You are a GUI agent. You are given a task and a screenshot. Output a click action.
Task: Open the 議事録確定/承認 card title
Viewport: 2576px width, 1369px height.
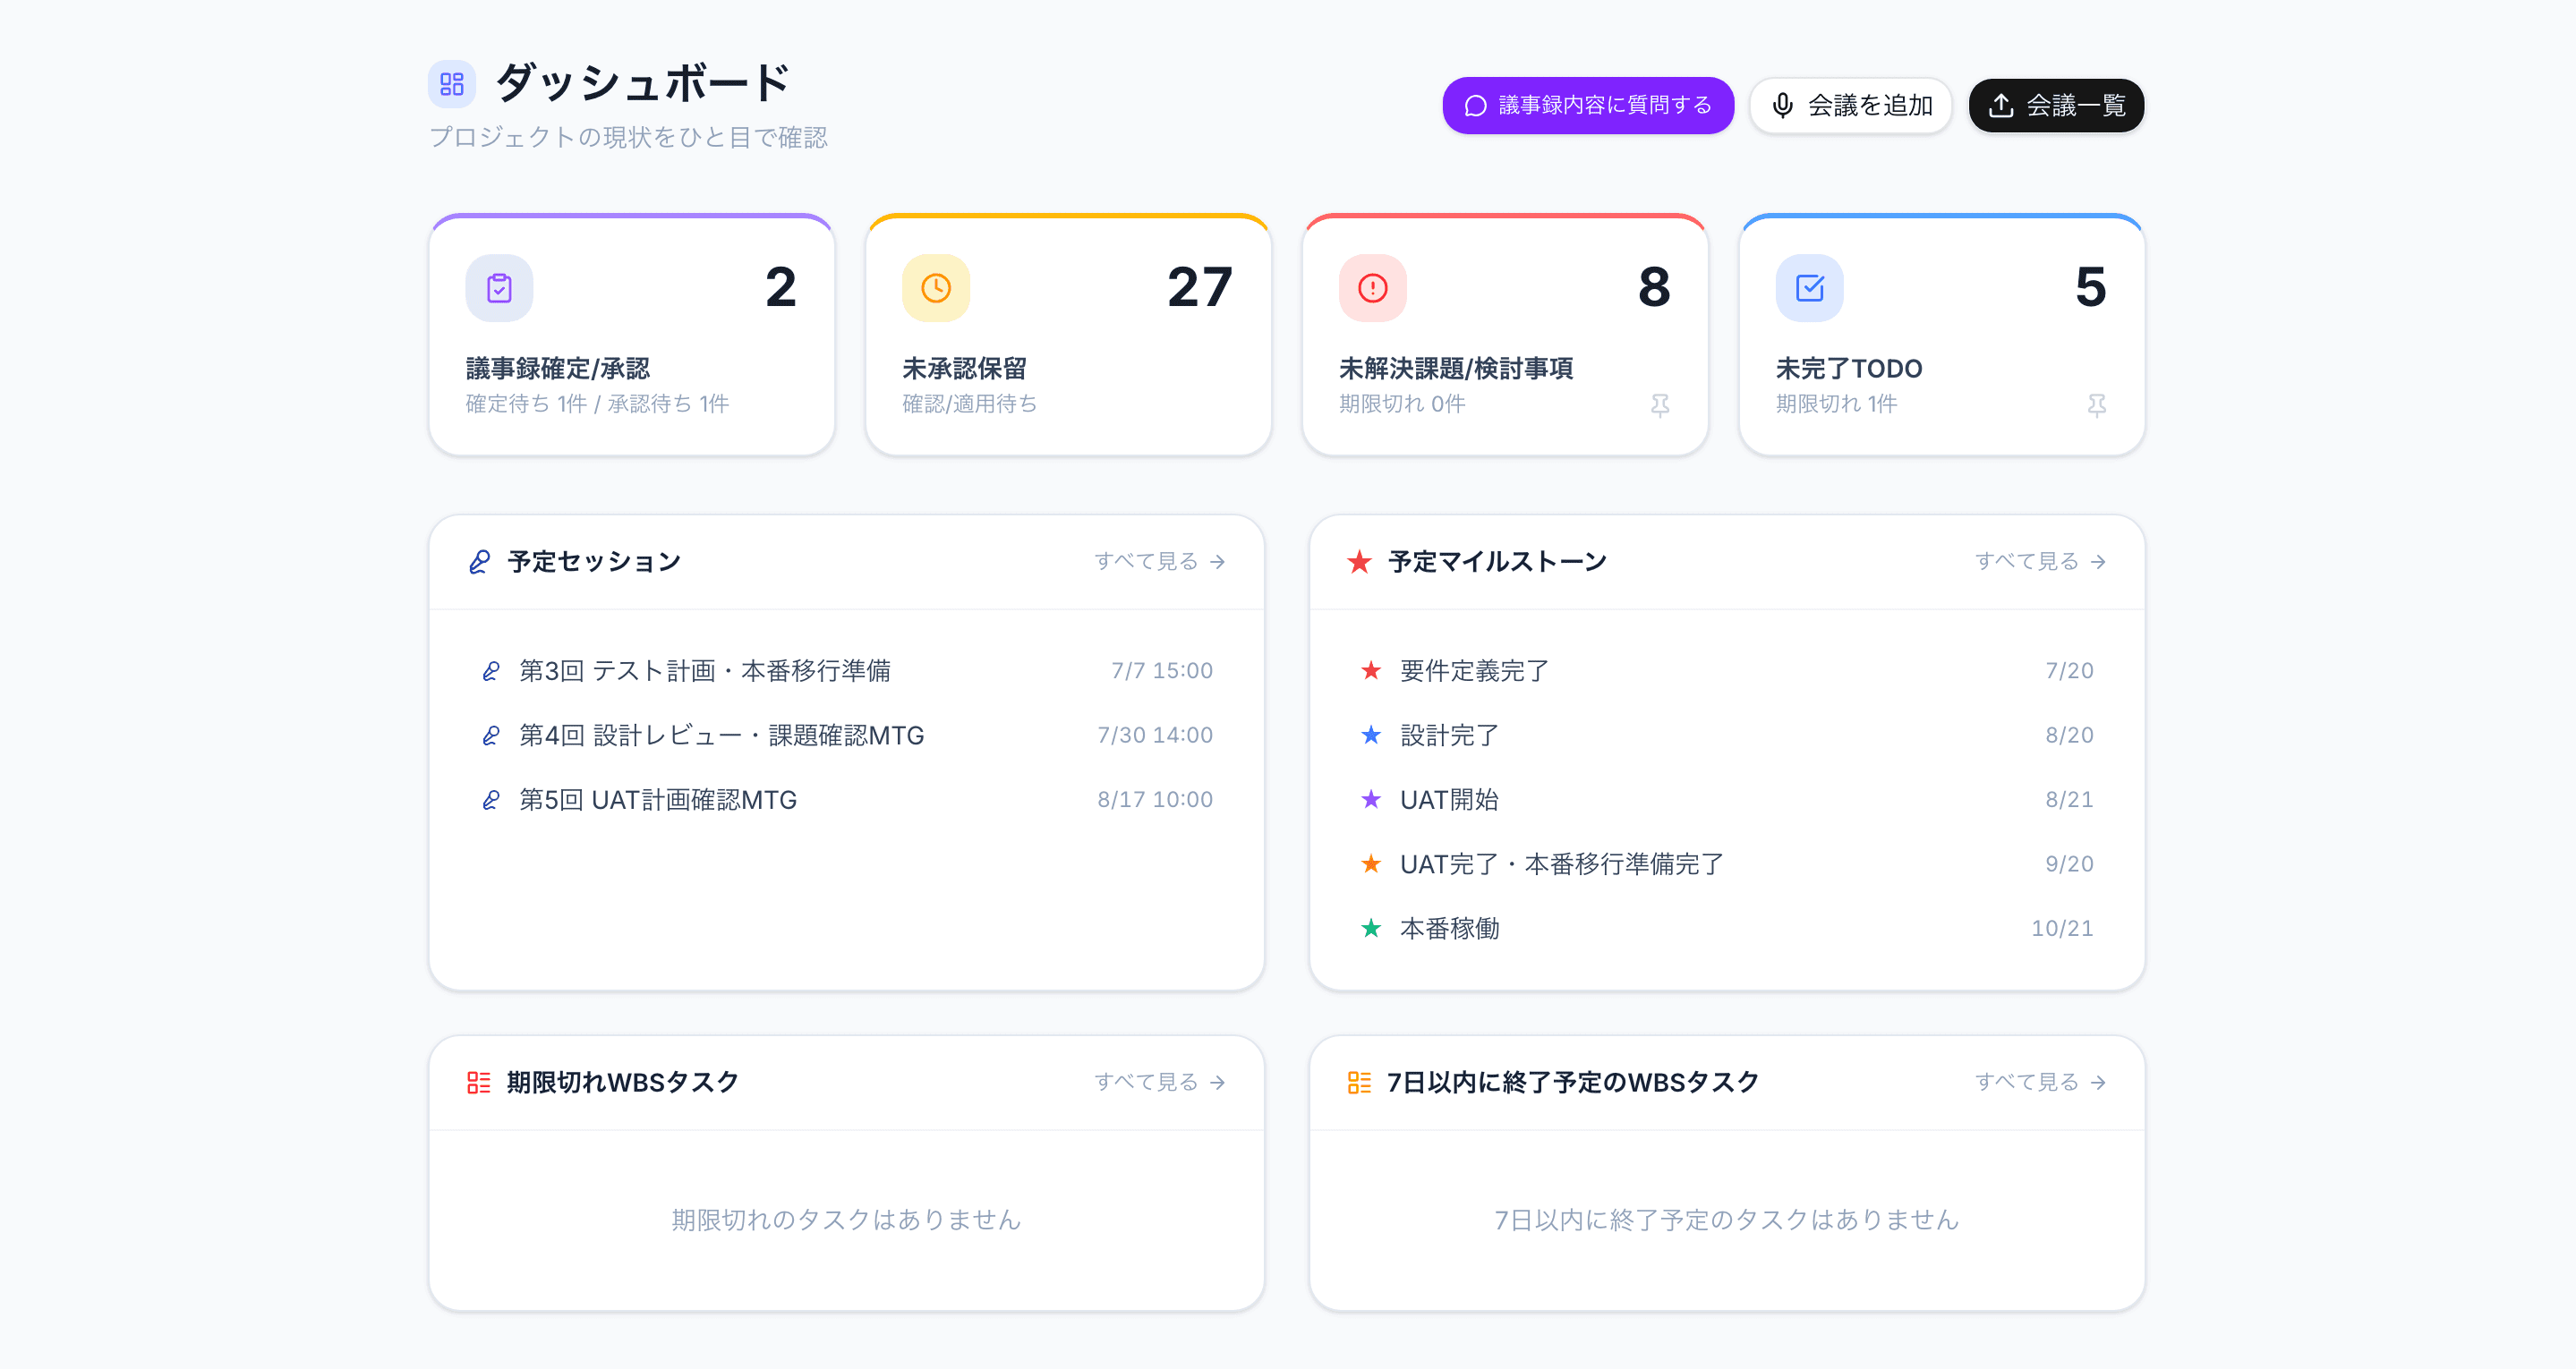click(558, 369)
